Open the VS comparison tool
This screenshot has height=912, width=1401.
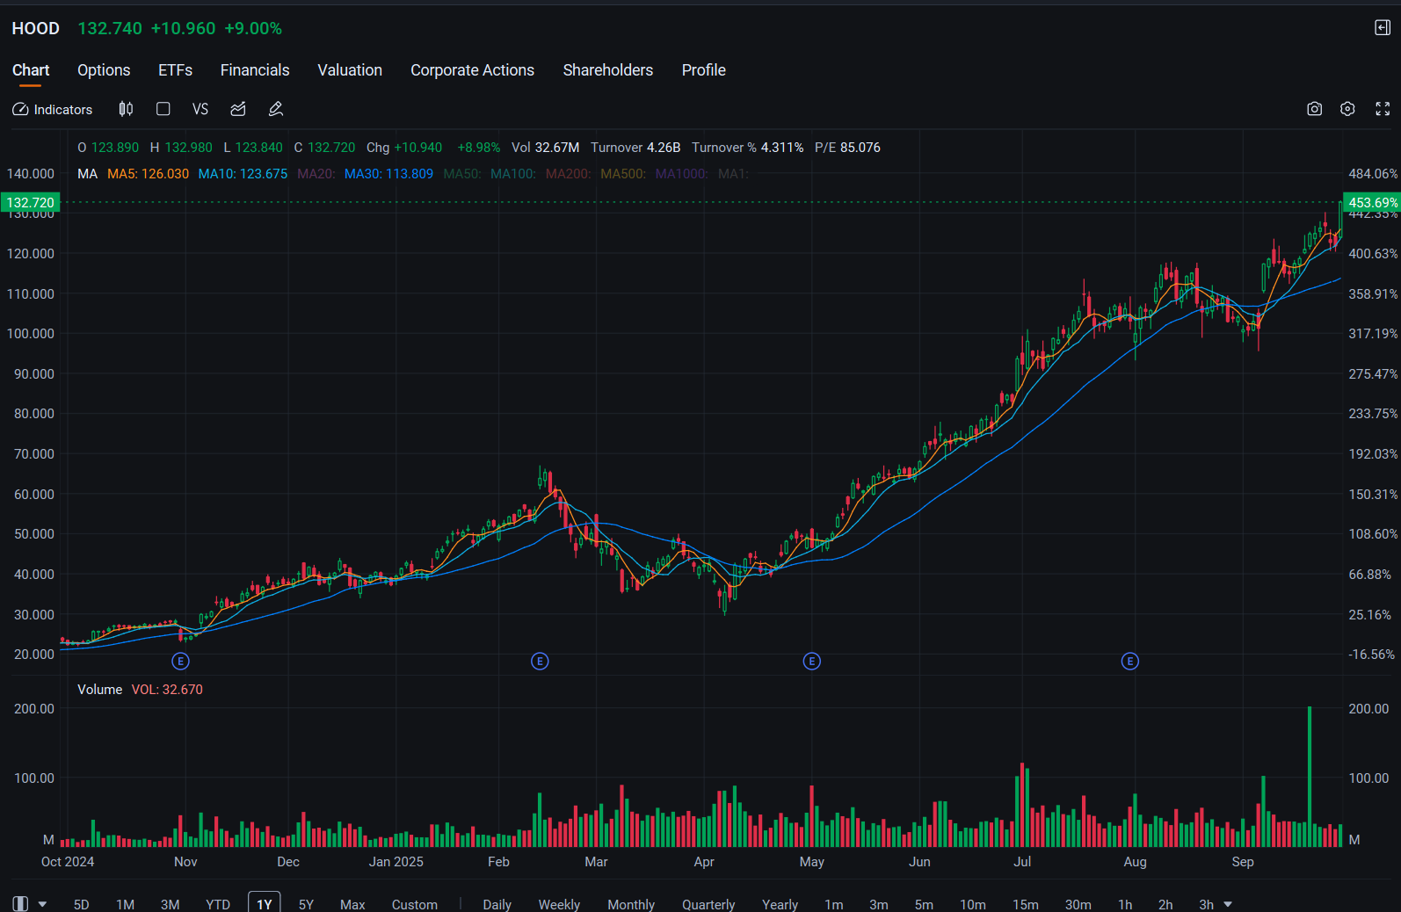pyautogui.click(x=200, y=109)
